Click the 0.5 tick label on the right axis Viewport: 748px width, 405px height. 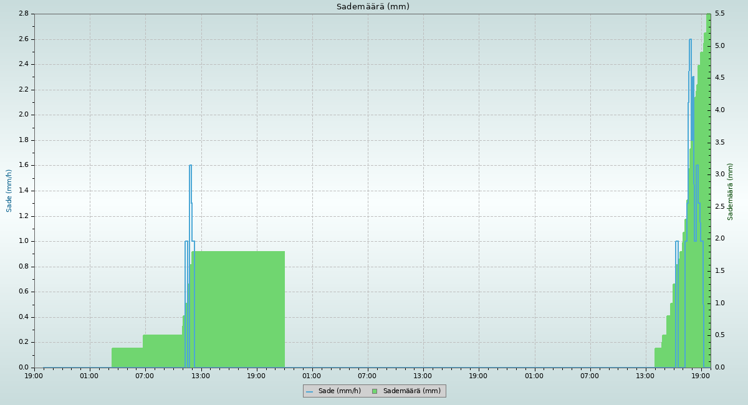[x=719, y=335]
